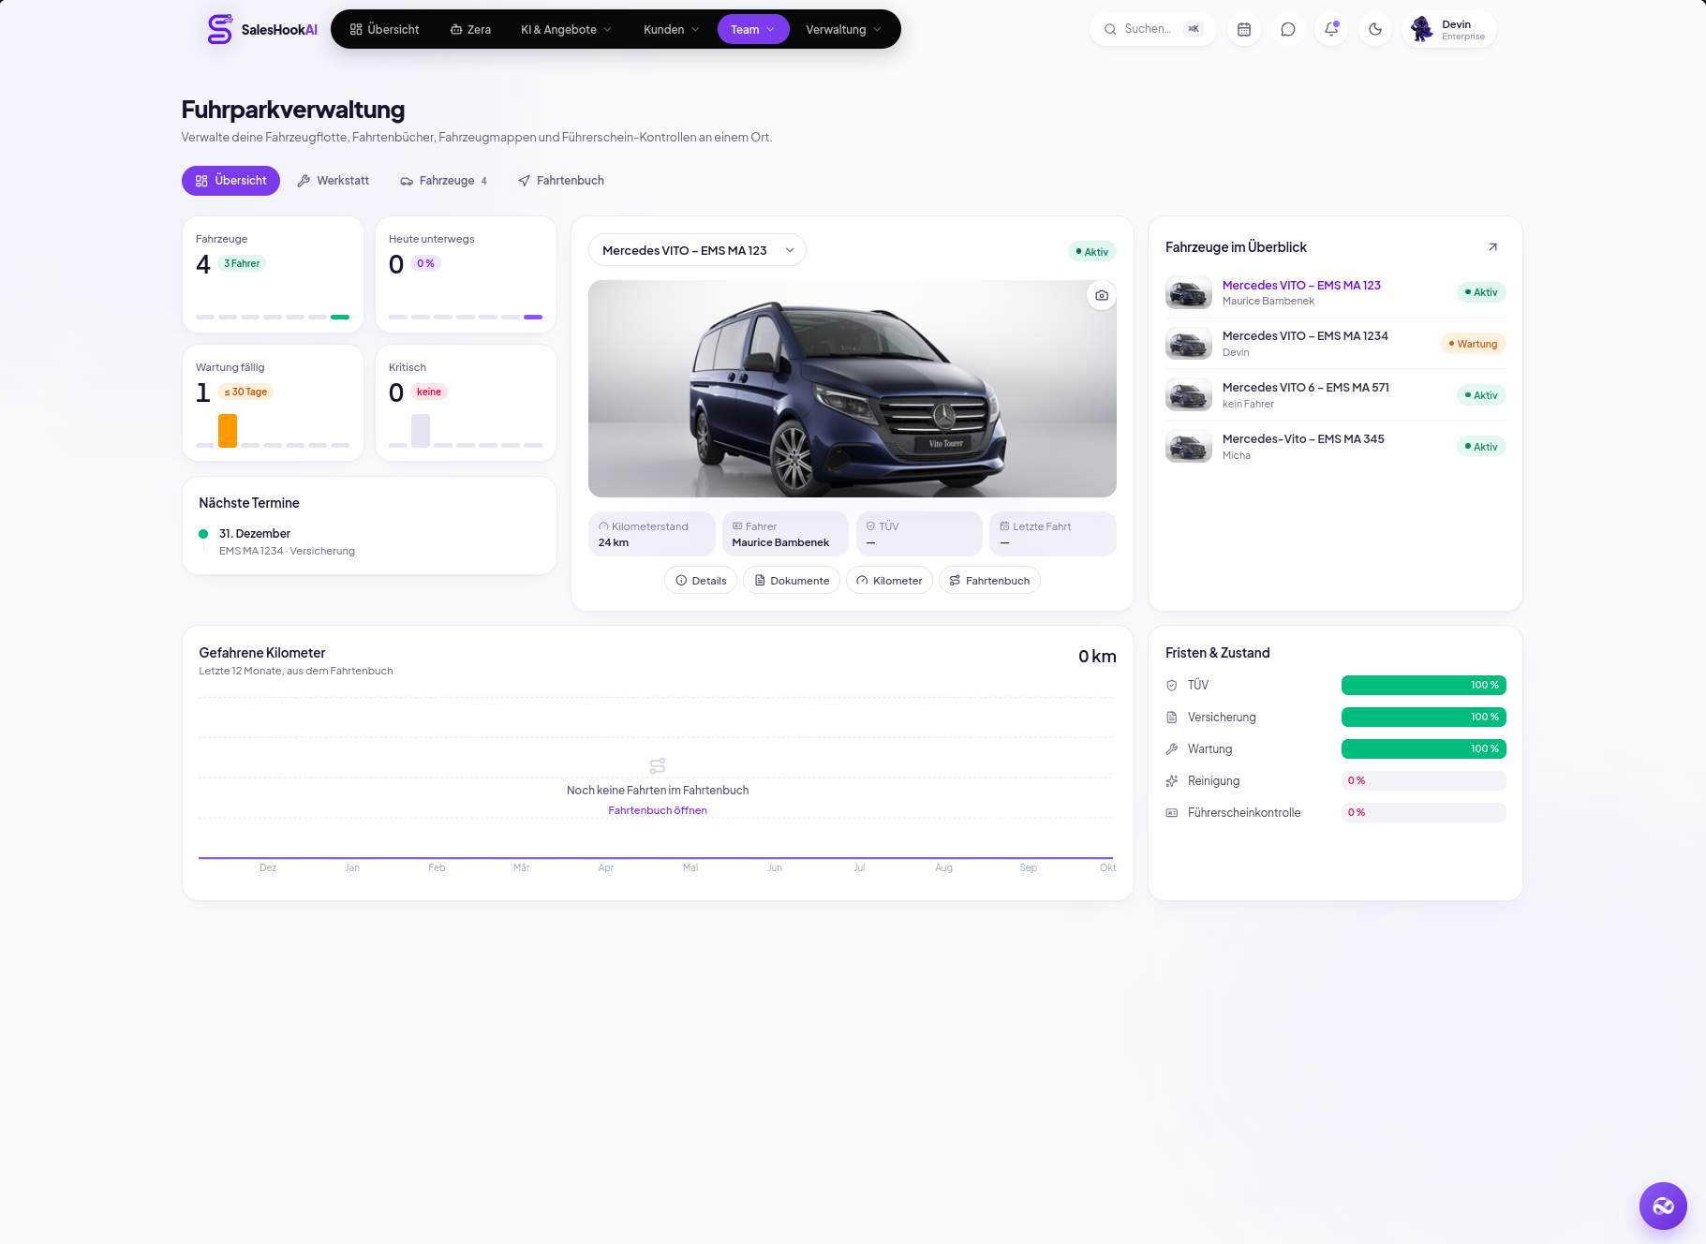1706x1244 pixels.
Task: Open the calendar icon in header
Action: pos(1244,29)
